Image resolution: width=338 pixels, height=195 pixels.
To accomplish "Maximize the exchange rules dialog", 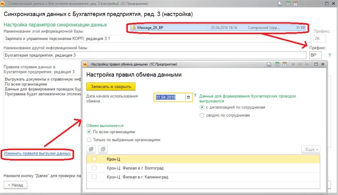I will (316, 64).
